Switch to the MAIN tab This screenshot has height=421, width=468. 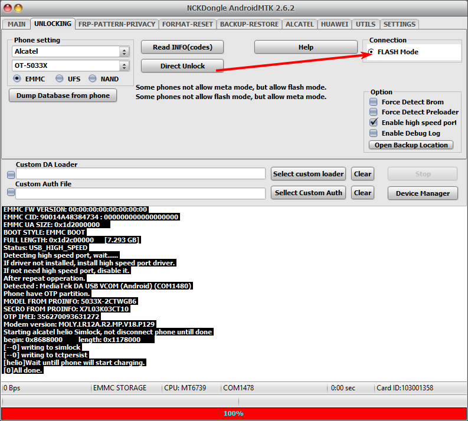pyautogui.click(x=17, y=24)
